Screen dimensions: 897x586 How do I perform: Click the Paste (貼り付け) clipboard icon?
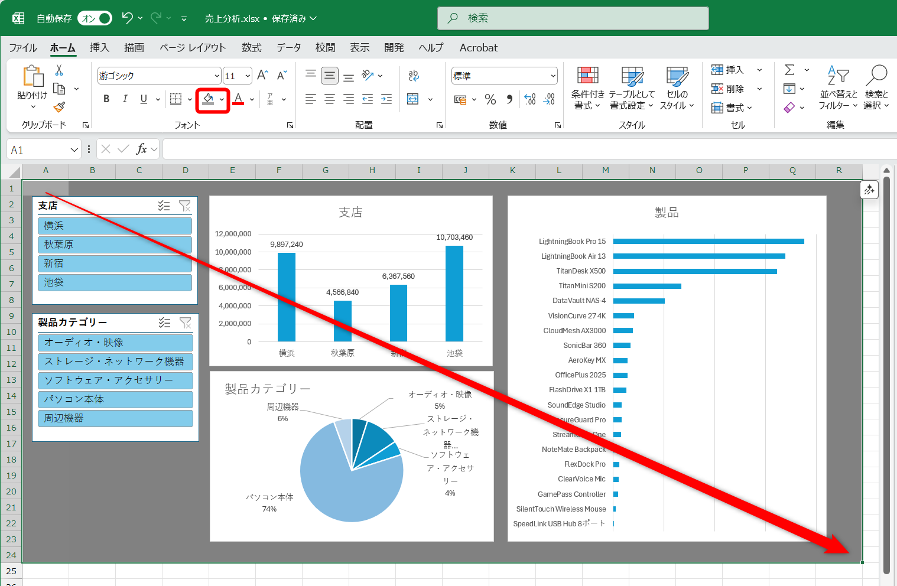[32, 77]
